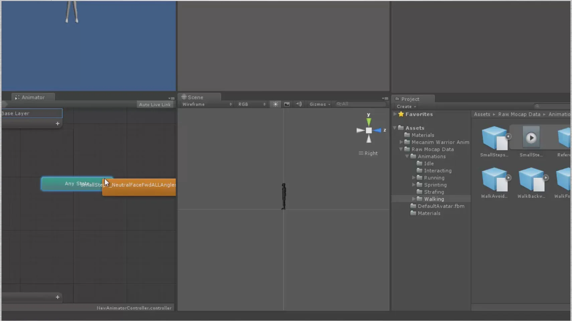Image resolution: width=572 pixels, height=321 pixels.
Task: Open the Create menu in Project panel
Action: 405,106
